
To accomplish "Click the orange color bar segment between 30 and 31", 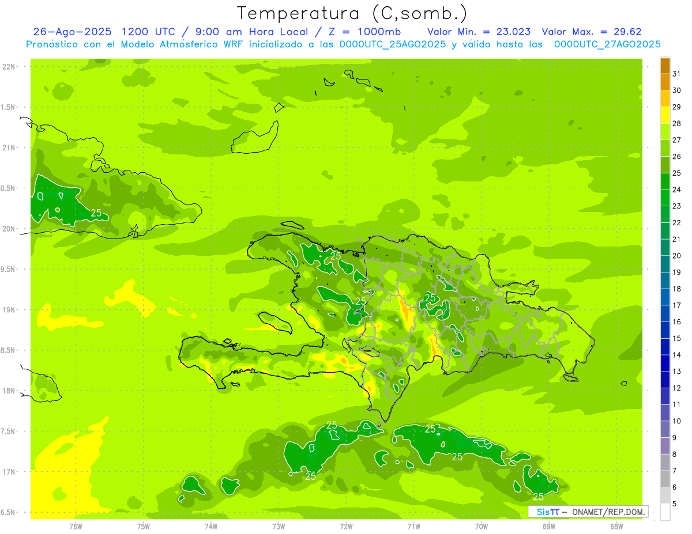I will [665, 82].
